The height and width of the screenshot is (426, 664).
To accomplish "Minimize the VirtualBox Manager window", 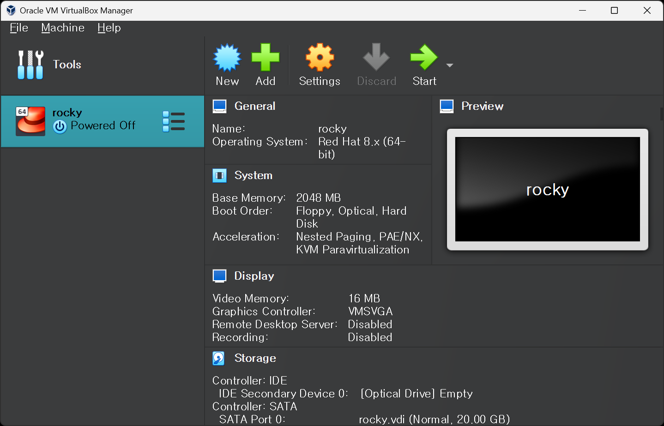I will (582, 10).
